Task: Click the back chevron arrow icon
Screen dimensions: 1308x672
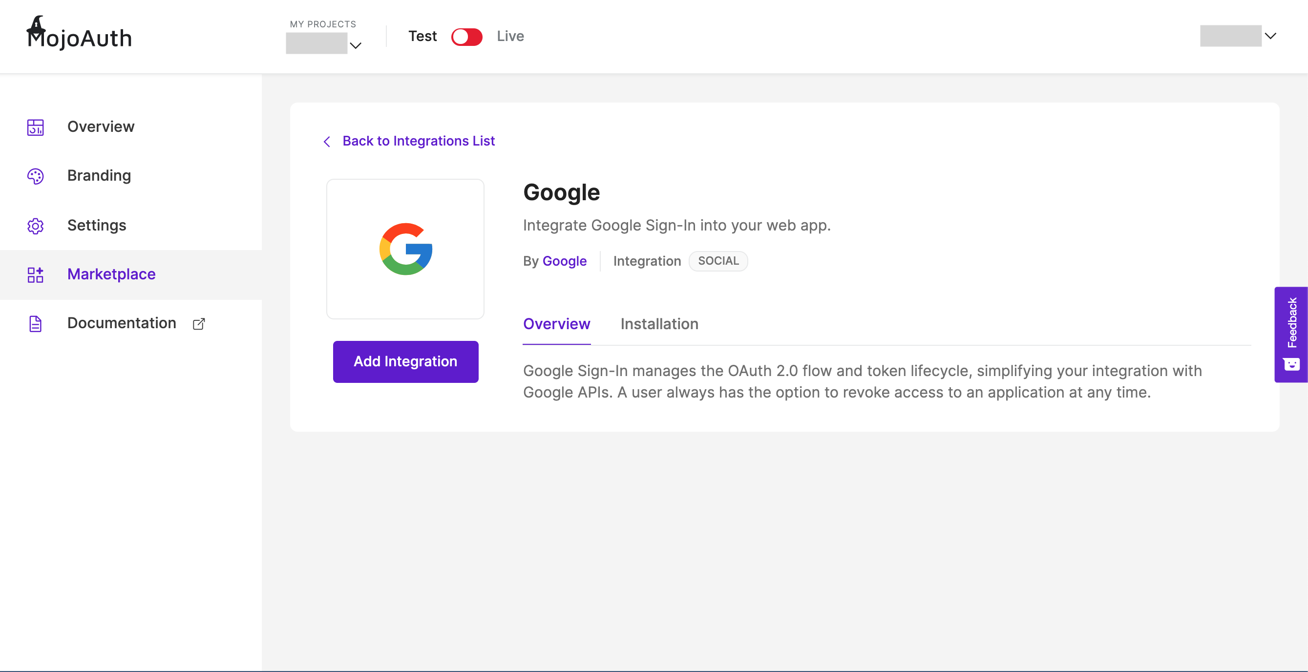Action: click(x=327, y=142)
